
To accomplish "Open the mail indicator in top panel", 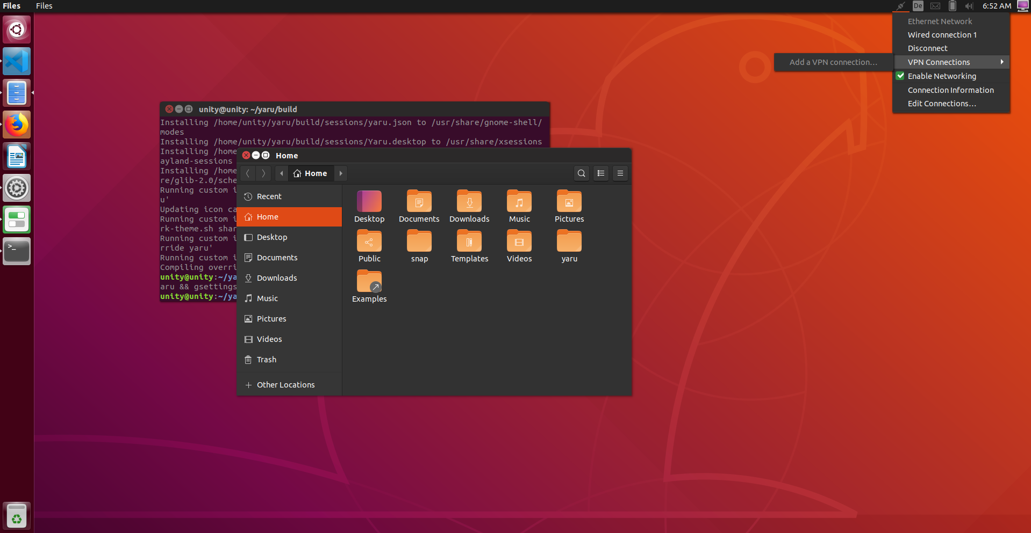I will click(935, 6).
